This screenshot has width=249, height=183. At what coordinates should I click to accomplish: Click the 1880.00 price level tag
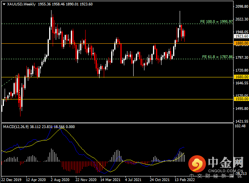click(242, 43)
